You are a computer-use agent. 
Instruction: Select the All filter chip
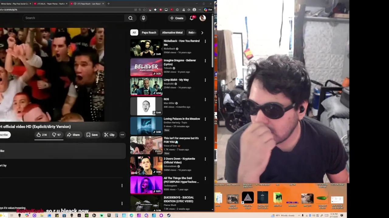point(134,32)
